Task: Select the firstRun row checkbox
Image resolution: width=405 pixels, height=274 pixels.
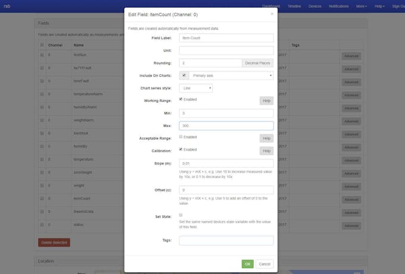Action: point(42,55)
